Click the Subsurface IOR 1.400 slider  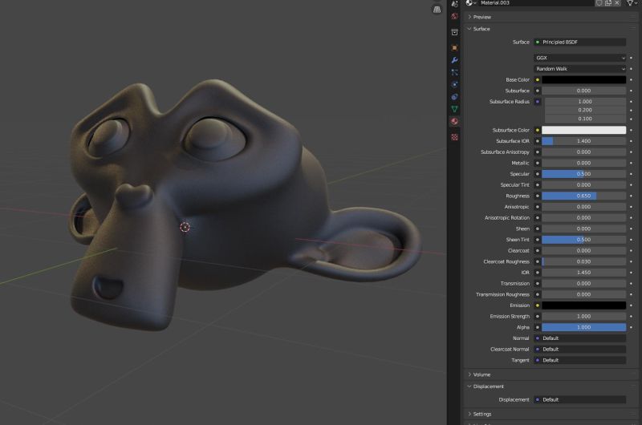pyautogui.click(x=584, y=141)
